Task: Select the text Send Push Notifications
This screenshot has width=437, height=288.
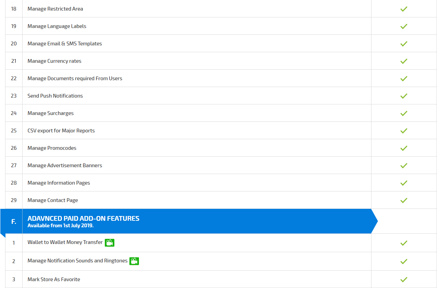Action: (x=55, y=96)
